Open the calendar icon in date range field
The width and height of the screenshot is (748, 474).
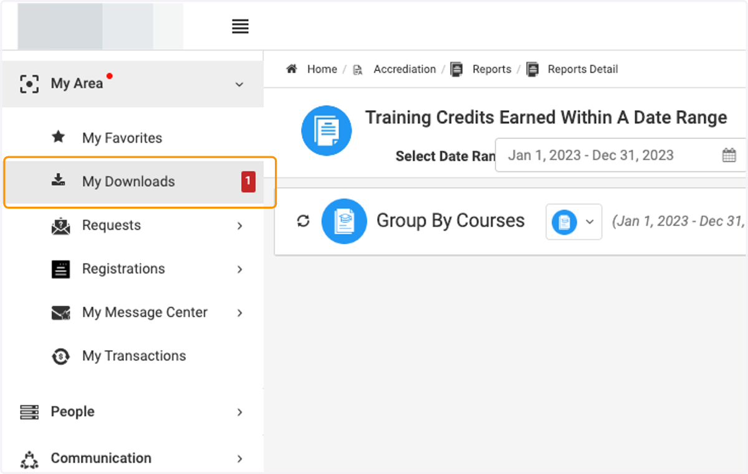729,156
